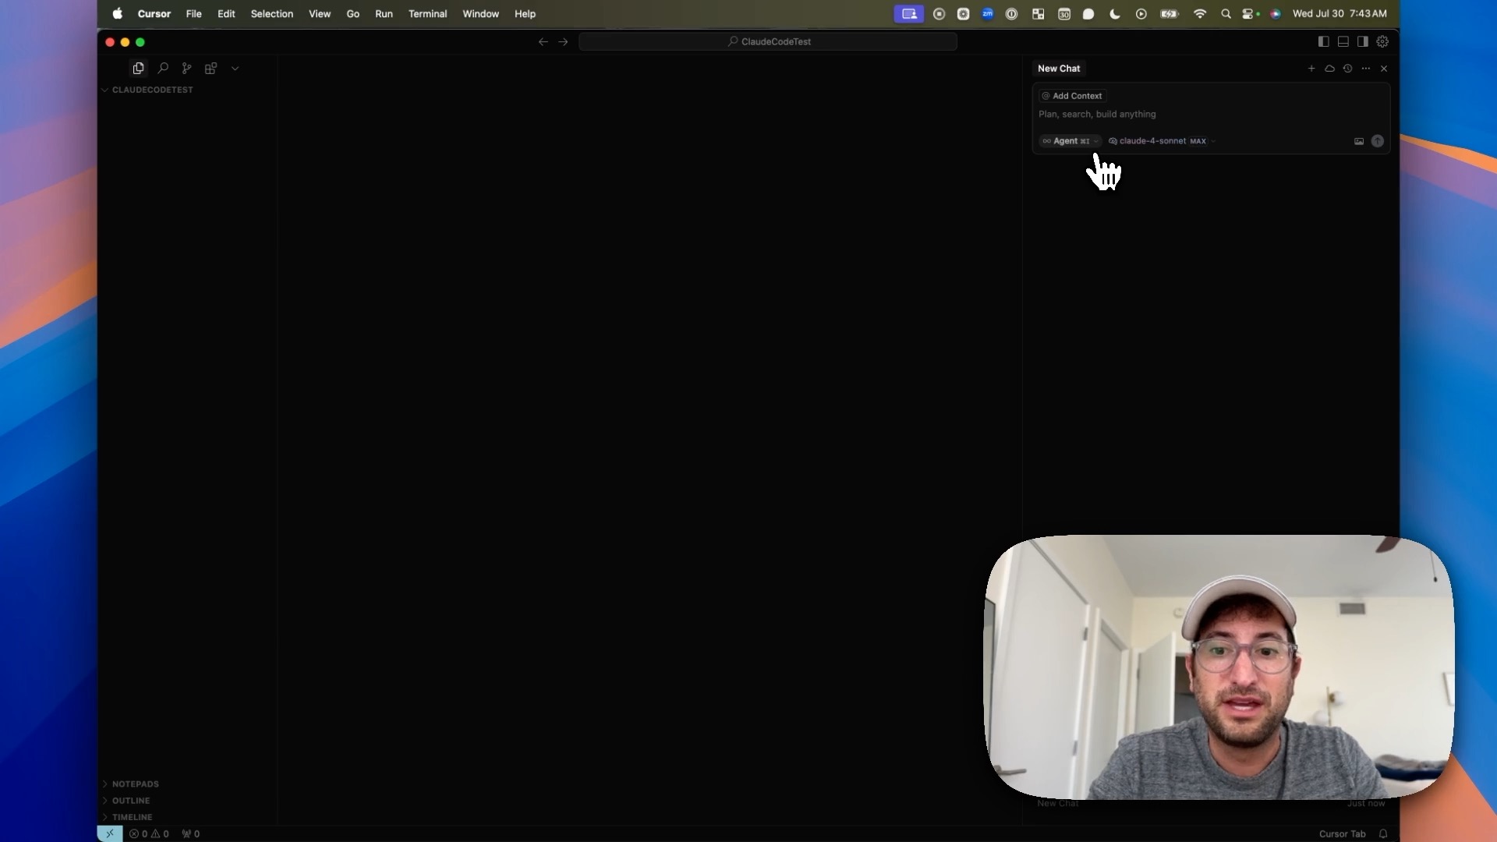Screen dimensions: 1497x842
Task: Open the View menu
Action: [320, 14]
